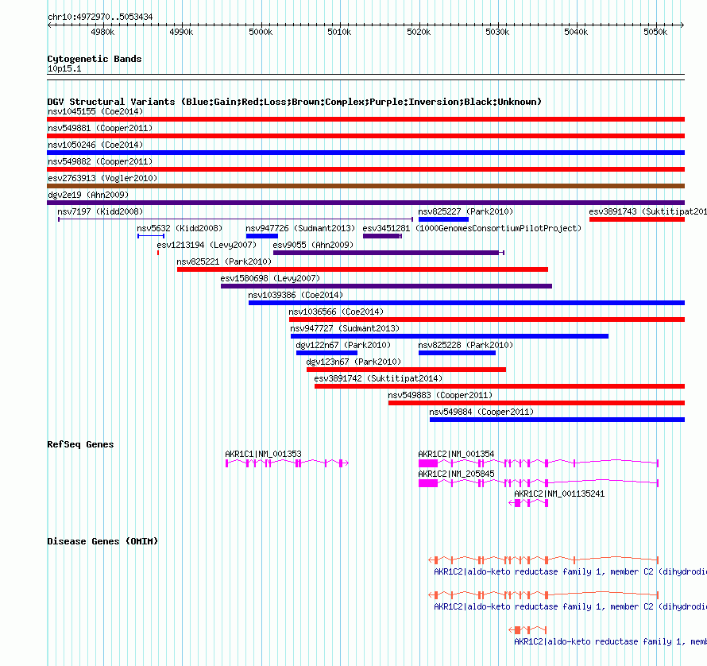
Task: Select the nsv549881 (Cooper2011) red loss bar
Action: coord(365,136)
